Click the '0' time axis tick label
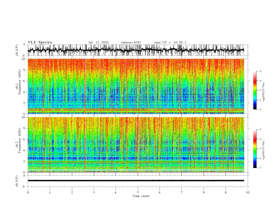This screenshot has width=279, height=216. (x=28, y=192)
